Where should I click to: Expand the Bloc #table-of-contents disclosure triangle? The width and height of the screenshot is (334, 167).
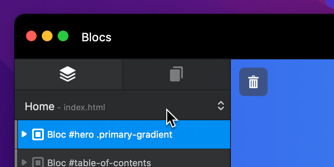pos(24,162)
